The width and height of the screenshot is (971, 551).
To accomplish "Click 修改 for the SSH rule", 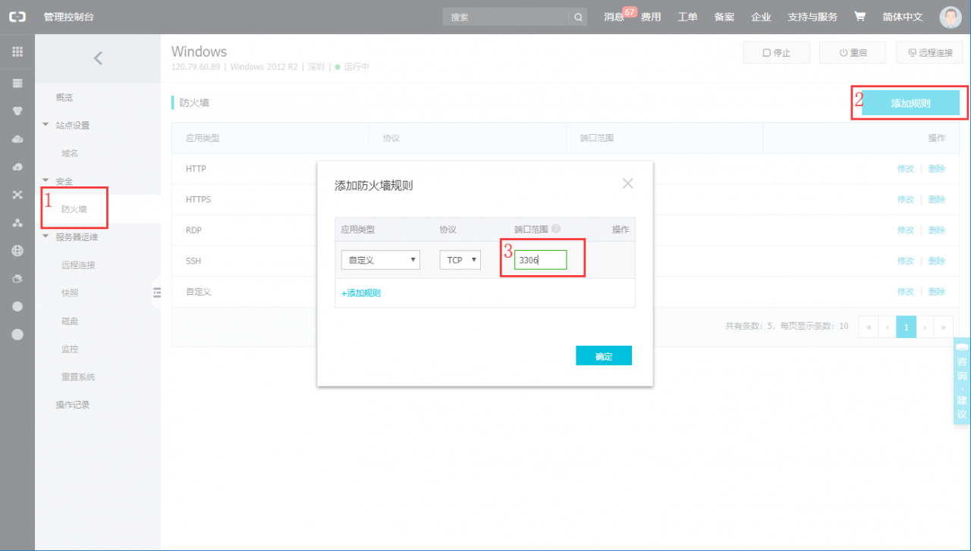I will pyautogui.click(x=906, y=261).
